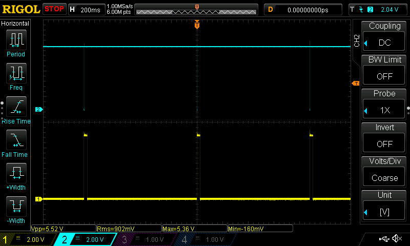Click the trigger level 2.04 V readout
The width and height of the screenshot is (410, 246).
389,10
